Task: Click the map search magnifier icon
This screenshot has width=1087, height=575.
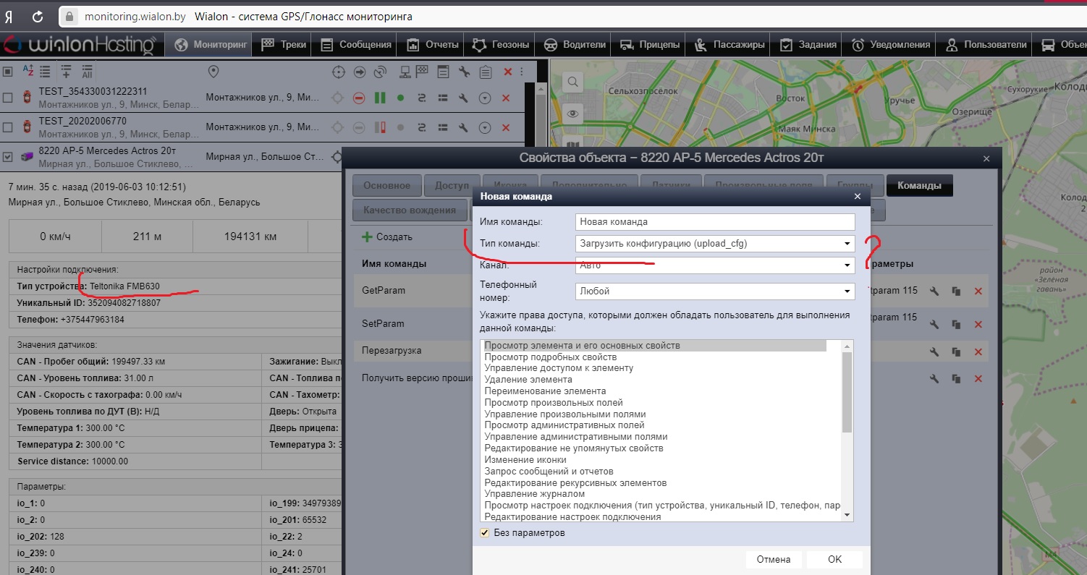Action: [x=572, y=82]
